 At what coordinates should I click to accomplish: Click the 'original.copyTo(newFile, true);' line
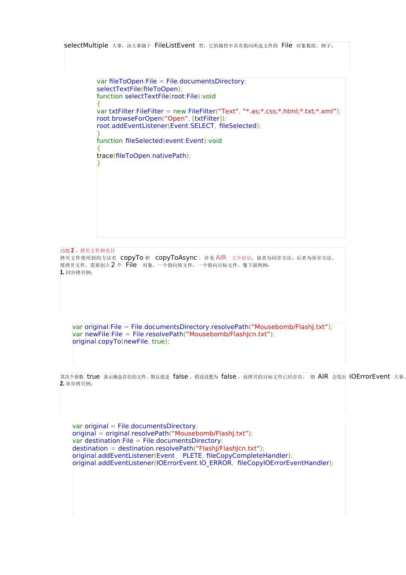121,341
